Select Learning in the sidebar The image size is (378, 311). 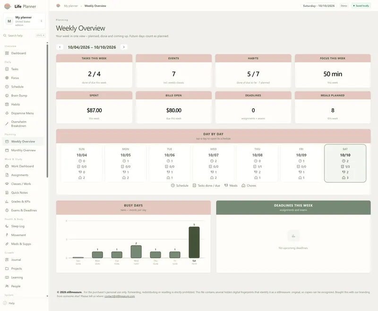pos(23,277)
